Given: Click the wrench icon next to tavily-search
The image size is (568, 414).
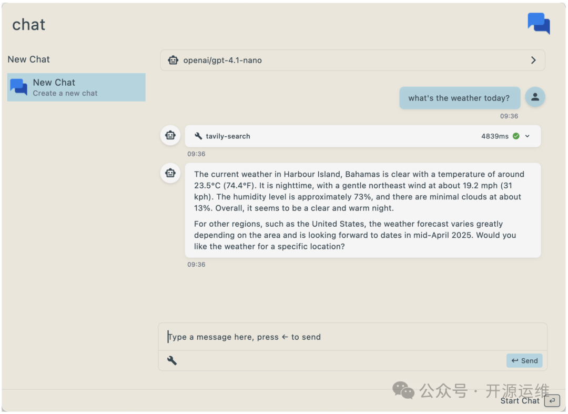Looking at the screenshot, I should pyautogui.click(x=198, y=136).
